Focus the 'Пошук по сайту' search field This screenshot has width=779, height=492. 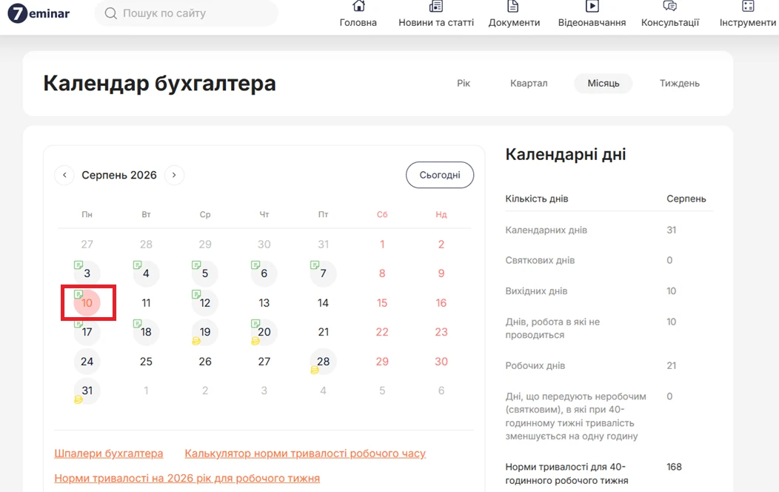[x=187, y=13]
